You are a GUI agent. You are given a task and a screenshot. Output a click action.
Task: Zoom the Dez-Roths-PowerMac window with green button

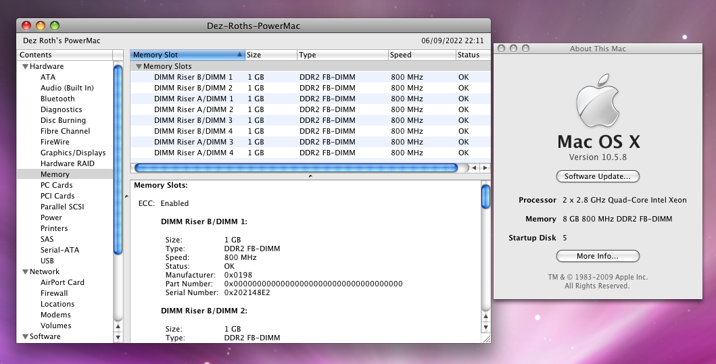point(55,26)
